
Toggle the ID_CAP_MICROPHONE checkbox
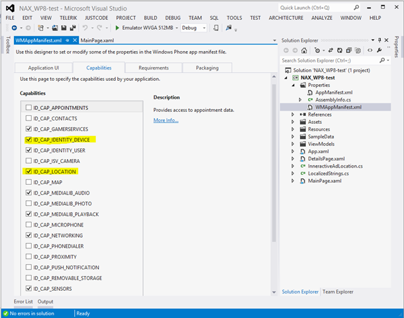point(28,225)
